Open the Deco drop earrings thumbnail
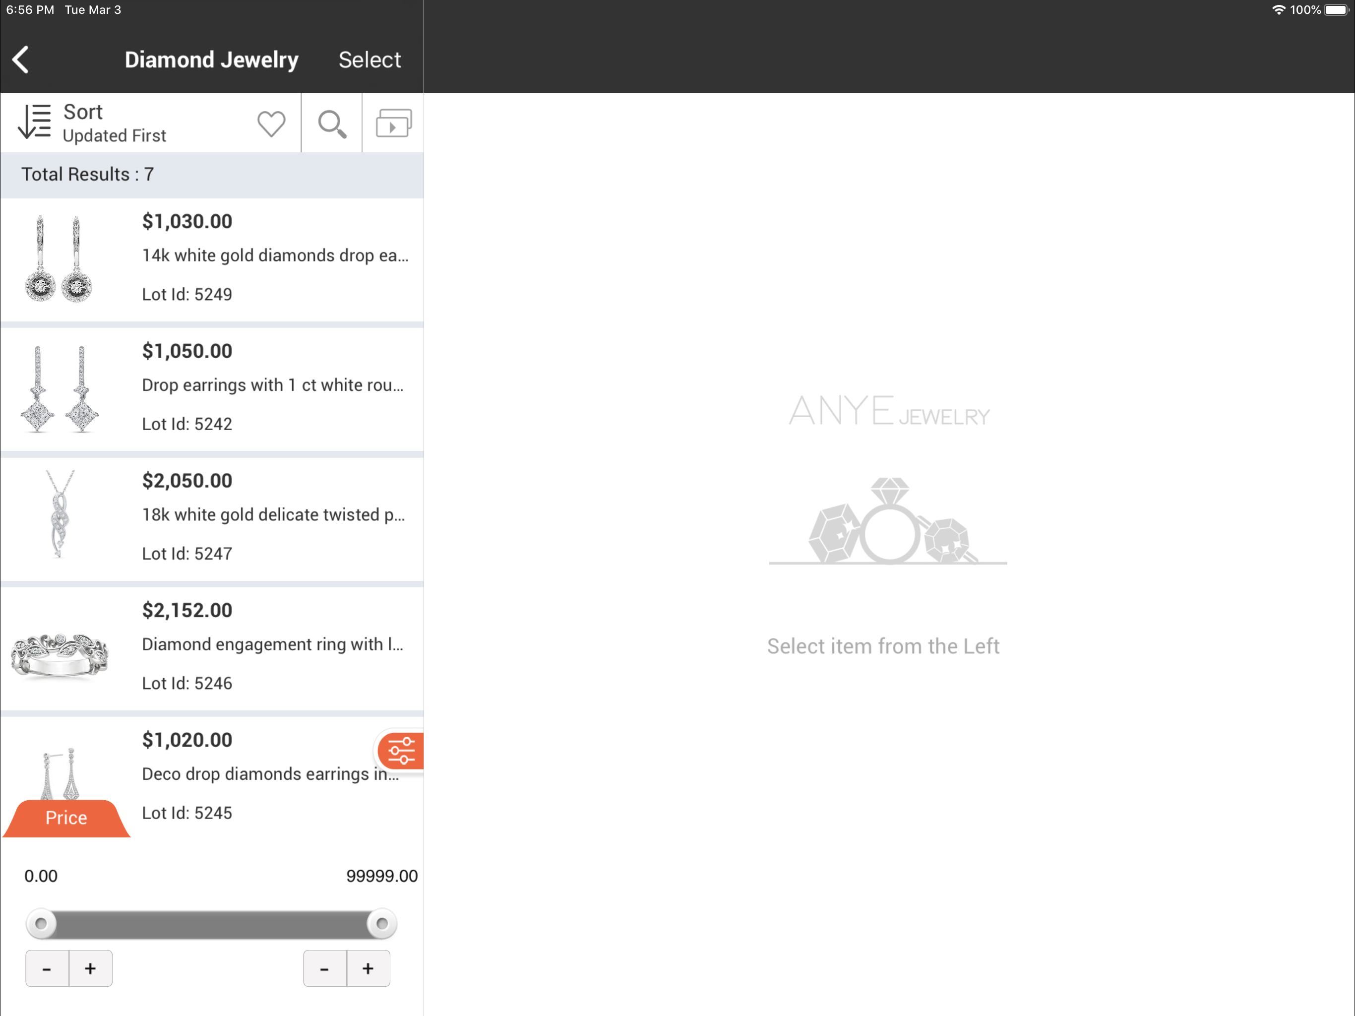The width and height of the screenshot is (1355, 1016). pyautogui.click(x=60, y=773)
